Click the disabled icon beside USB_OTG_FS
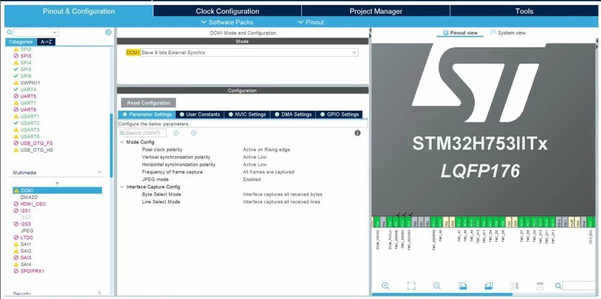601x299 pixels. (16, 143)
